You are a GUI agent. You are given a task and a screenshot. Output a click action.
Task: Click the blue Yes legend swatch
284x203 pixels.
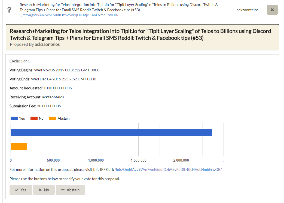(14, 118)
